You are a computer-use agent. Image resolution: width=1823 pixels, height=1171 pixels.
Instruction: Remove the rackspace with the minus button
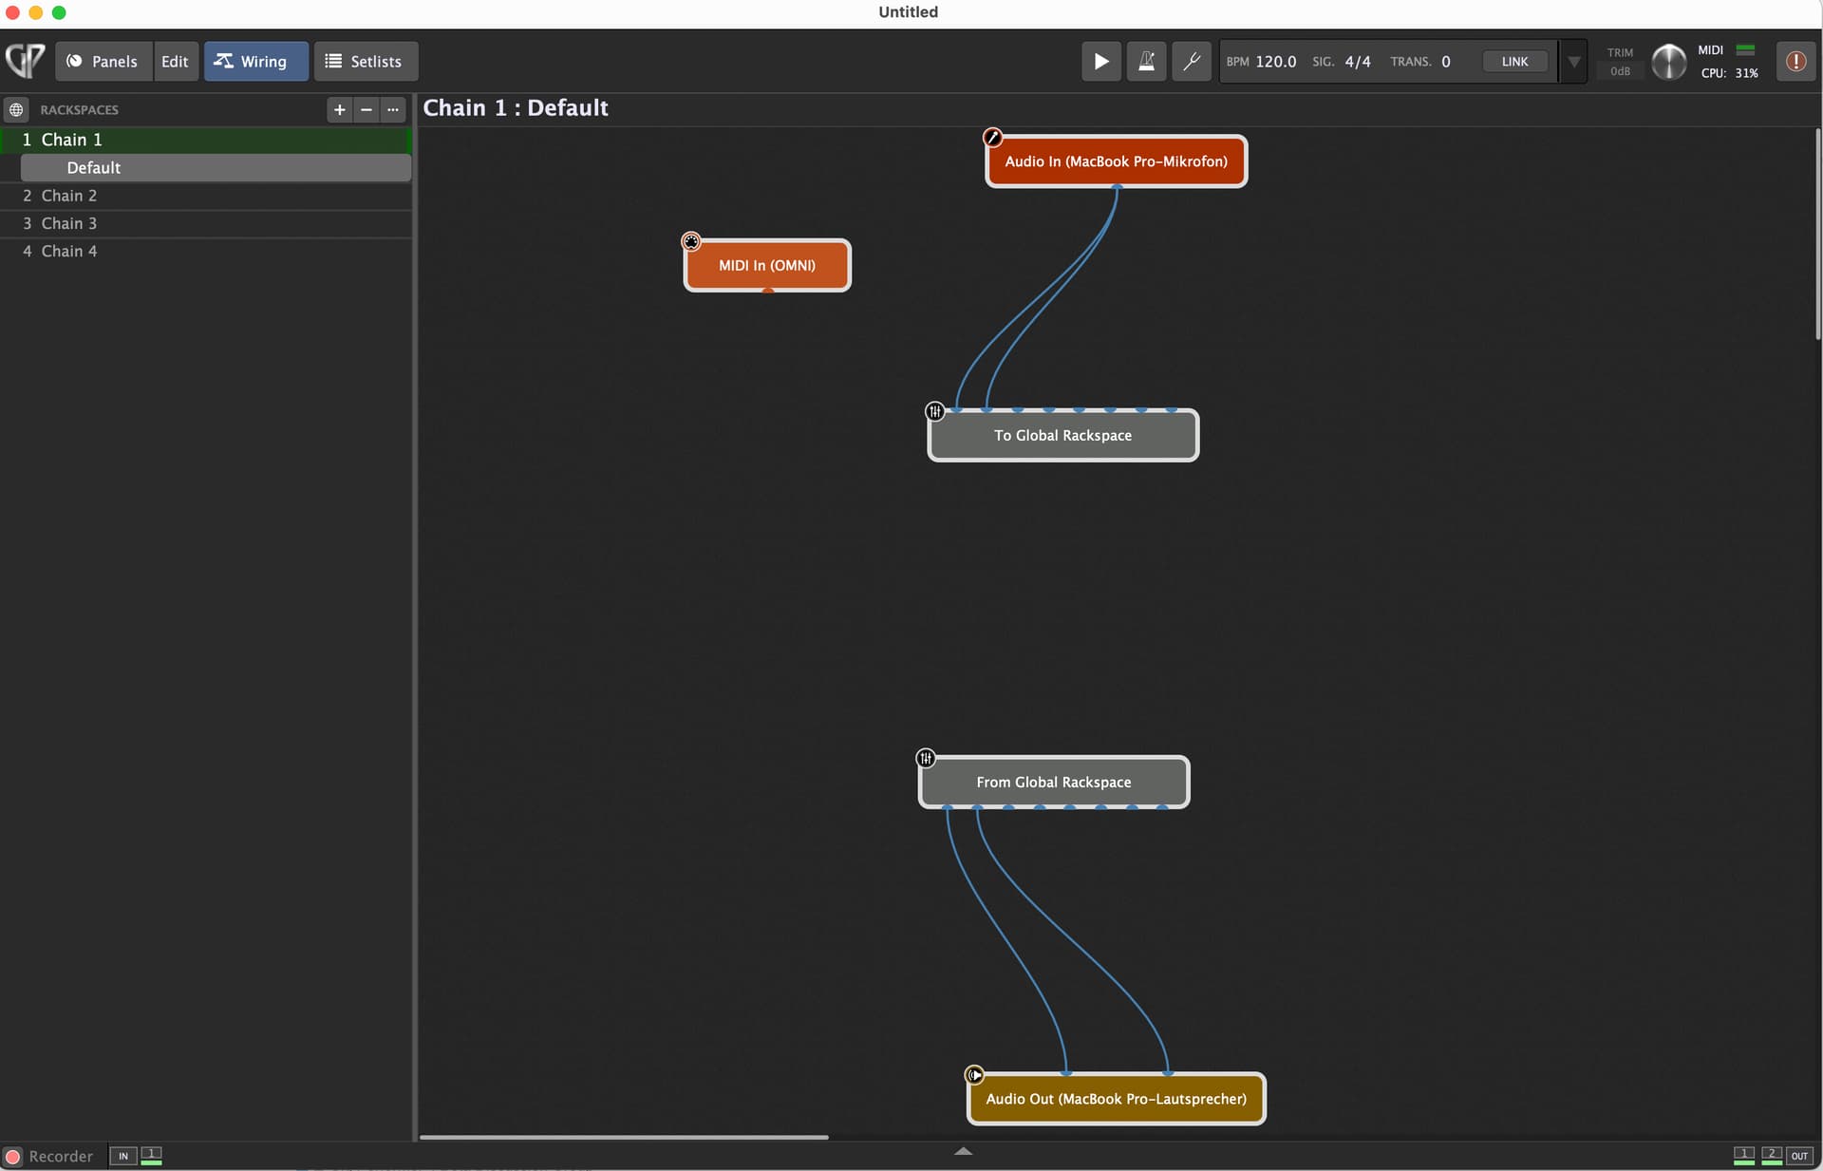click(x=366, y=110)
